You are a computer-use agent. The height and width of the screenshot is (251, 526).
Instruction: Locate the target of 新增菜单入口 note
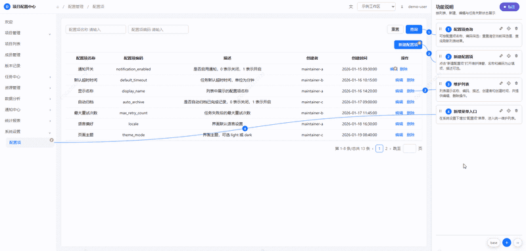508,111
